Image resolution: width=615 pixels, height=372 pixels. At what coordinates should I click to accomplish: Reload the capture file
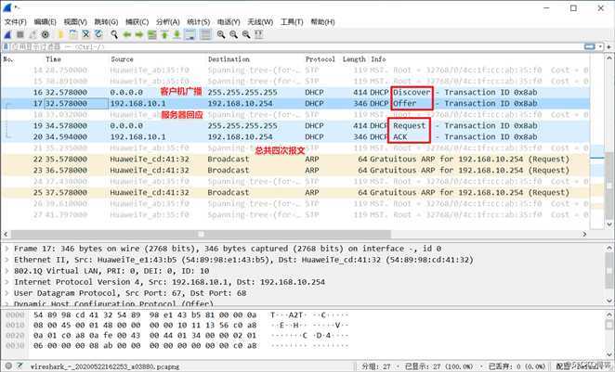(98, 35)
